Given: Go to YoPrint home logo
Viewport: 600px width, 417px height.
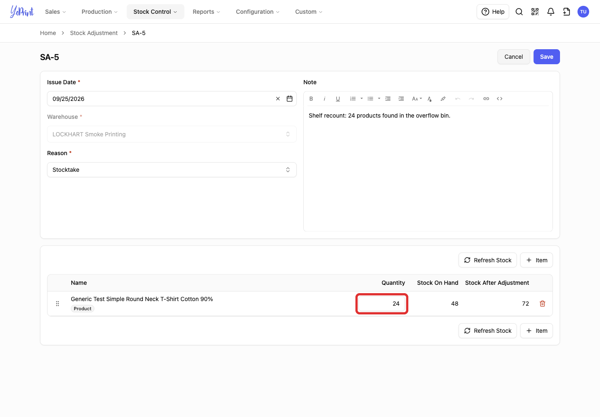Looking at the screenshot, I should tap(22, 11).
